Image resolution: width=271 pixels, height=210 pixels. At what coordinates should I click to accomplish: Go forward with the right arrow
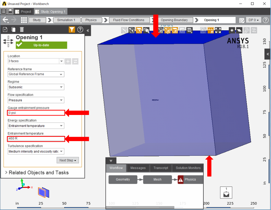pos(14,20)
